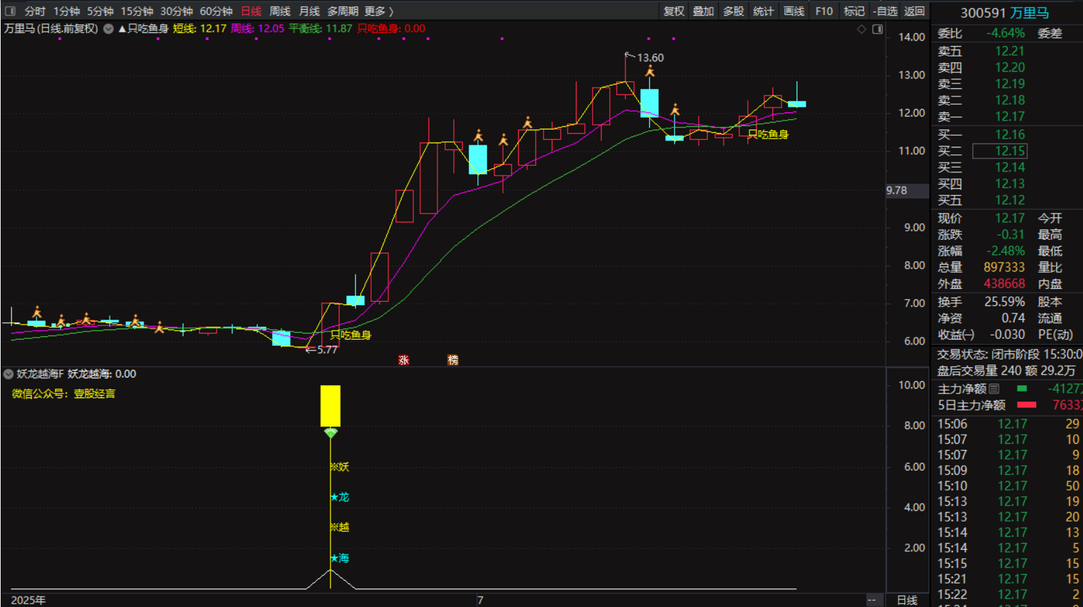The height and width of the screenshot is (607, 1083).
Task: Expand 更多 period options
Action: tap(379, 11)
